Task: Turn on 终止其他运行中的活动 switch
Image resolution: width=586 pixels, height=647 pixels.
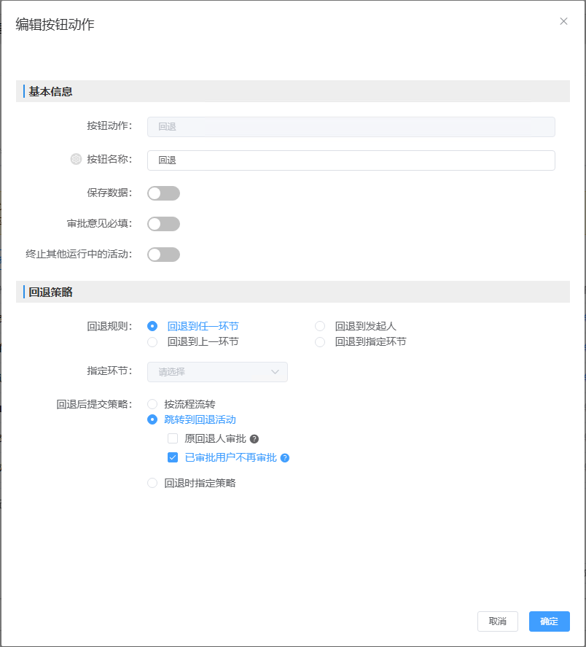Action: click(x=163, y=255)
